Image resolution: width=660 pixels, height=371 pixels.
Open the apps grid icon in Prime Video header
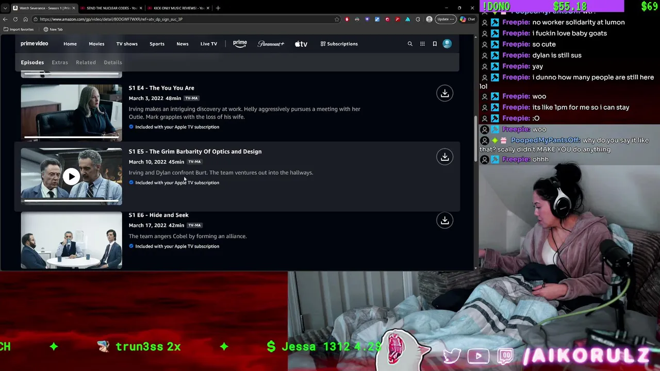[422, 44]
